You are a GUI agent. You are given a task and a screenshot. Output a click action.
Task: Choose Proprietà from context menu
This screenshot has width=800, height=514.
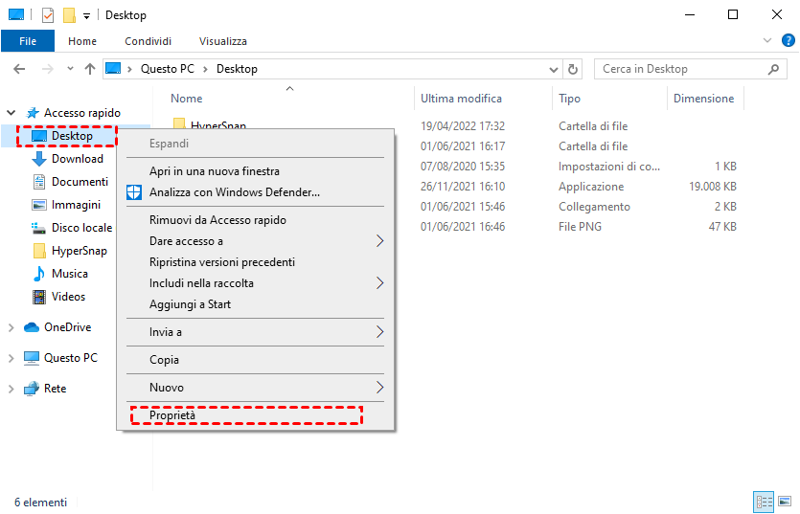click(172, 415)
